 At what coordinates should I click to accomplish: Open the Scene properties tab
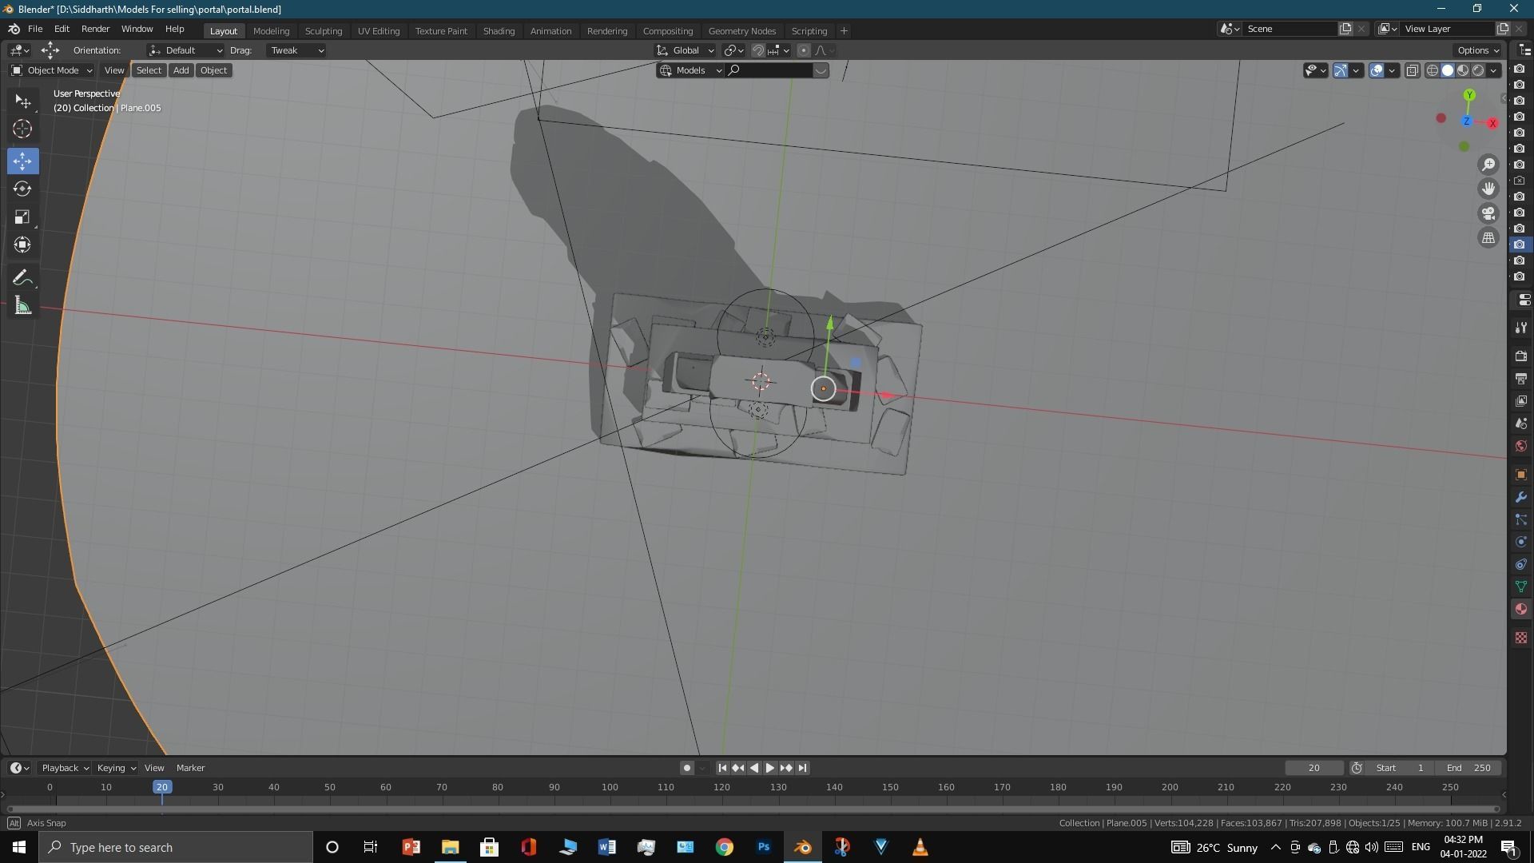[x=1521, y=423]
